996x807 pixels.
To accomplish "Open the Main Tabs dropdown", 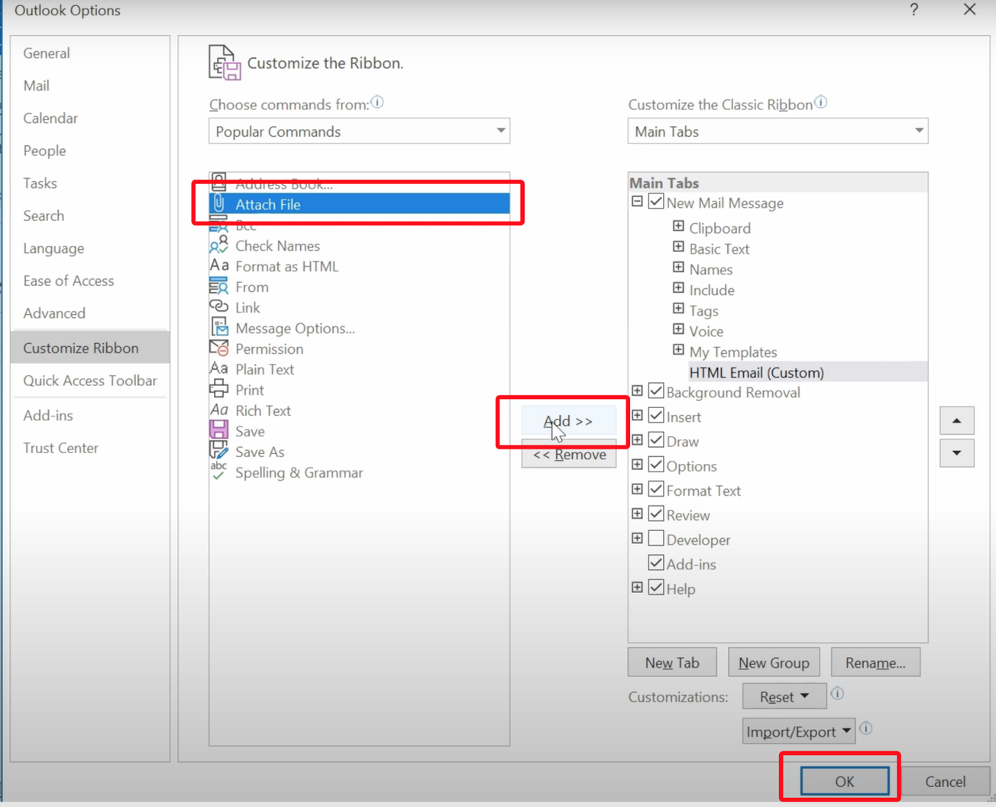I will click(x=918, y=131).
